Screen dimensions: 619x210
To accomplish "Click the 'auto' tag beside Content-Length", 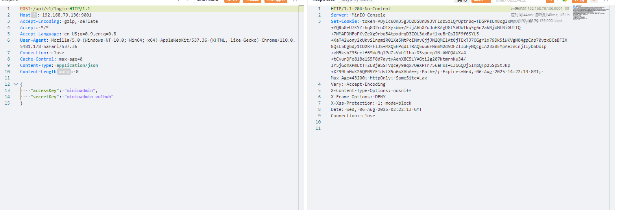I will [x=64, y=72].
